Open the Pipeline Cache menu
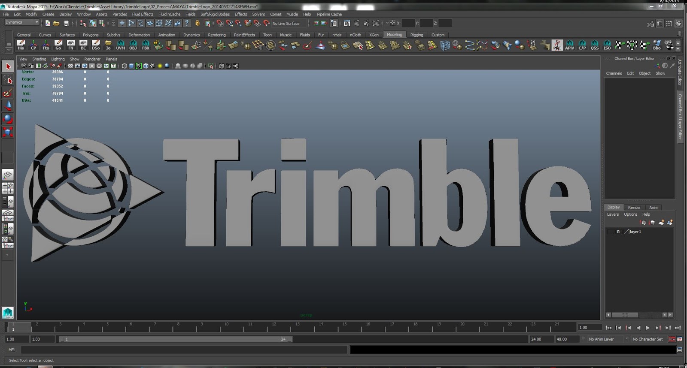This screenshot has height=368, width=687. (329, 14)
